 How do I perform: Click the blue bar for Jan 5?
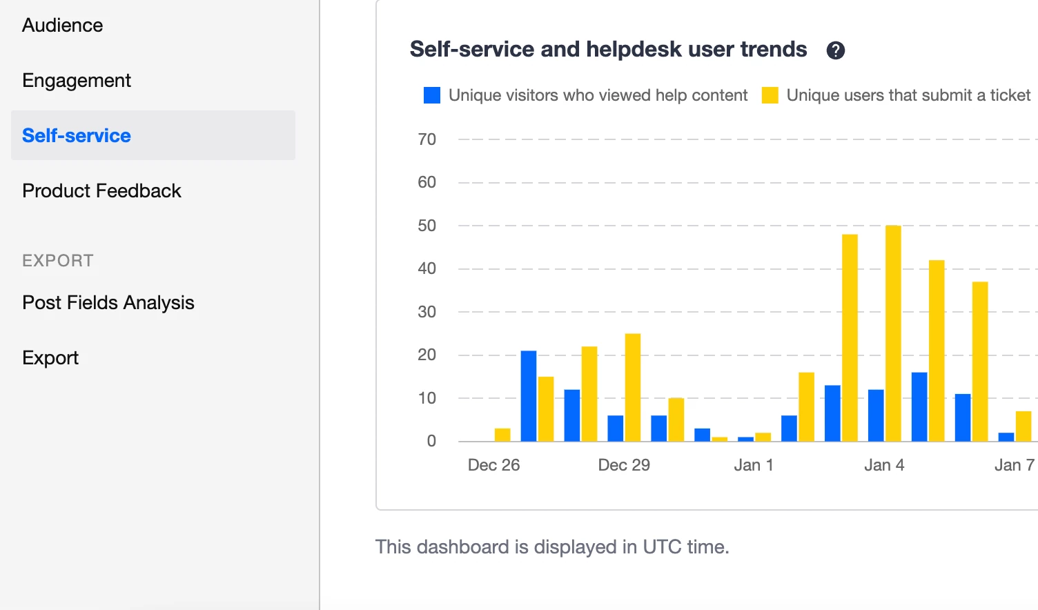point(919,406)
